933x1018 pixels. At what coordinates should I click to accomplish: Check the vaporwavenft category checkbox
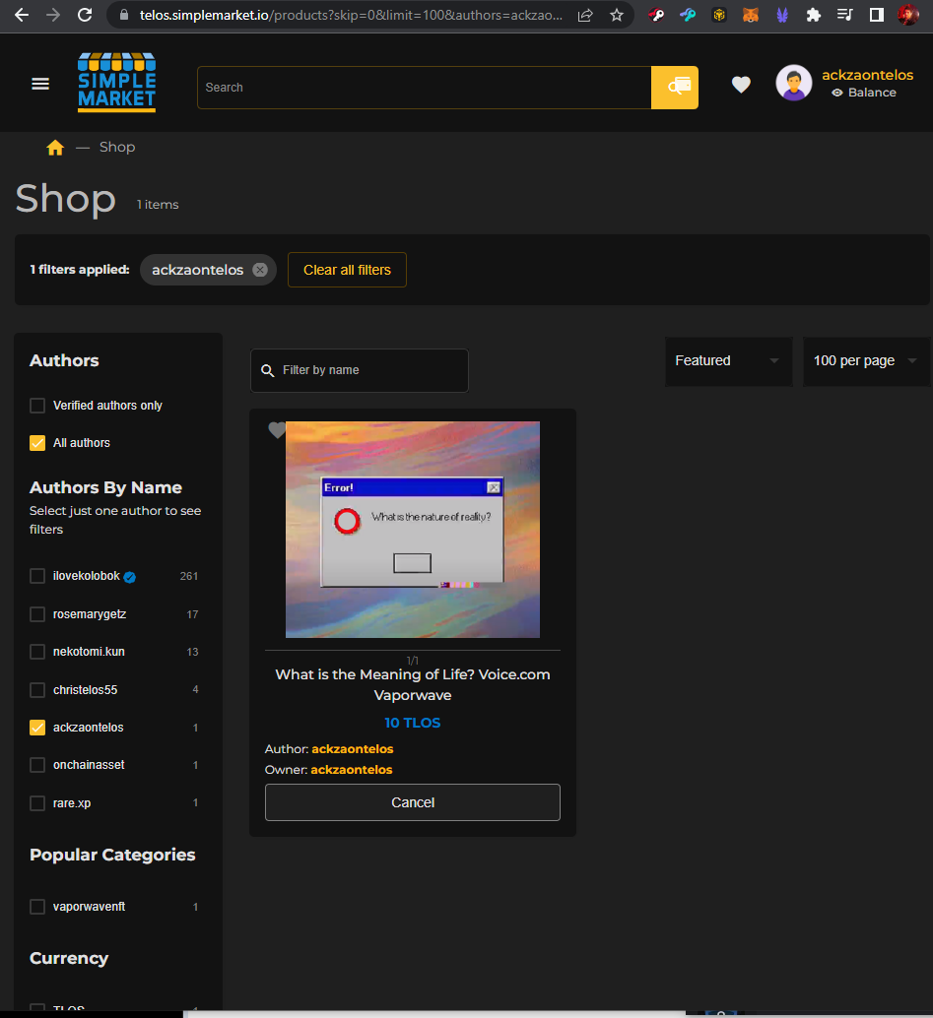(x=37, y=907)
